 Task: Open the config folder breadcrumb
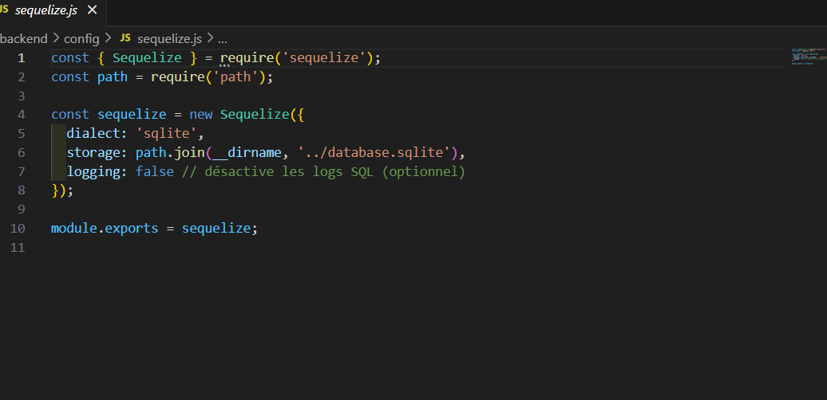[81, 38]
